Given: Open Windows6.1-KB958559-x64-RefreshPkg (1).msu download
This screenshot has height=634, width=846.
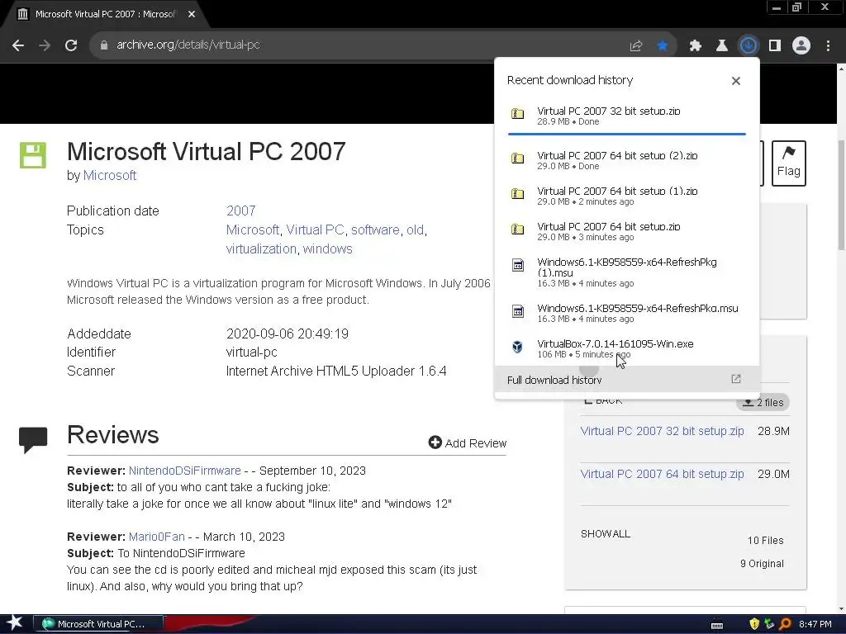Looking at the screenshot, I should point(626,272).
